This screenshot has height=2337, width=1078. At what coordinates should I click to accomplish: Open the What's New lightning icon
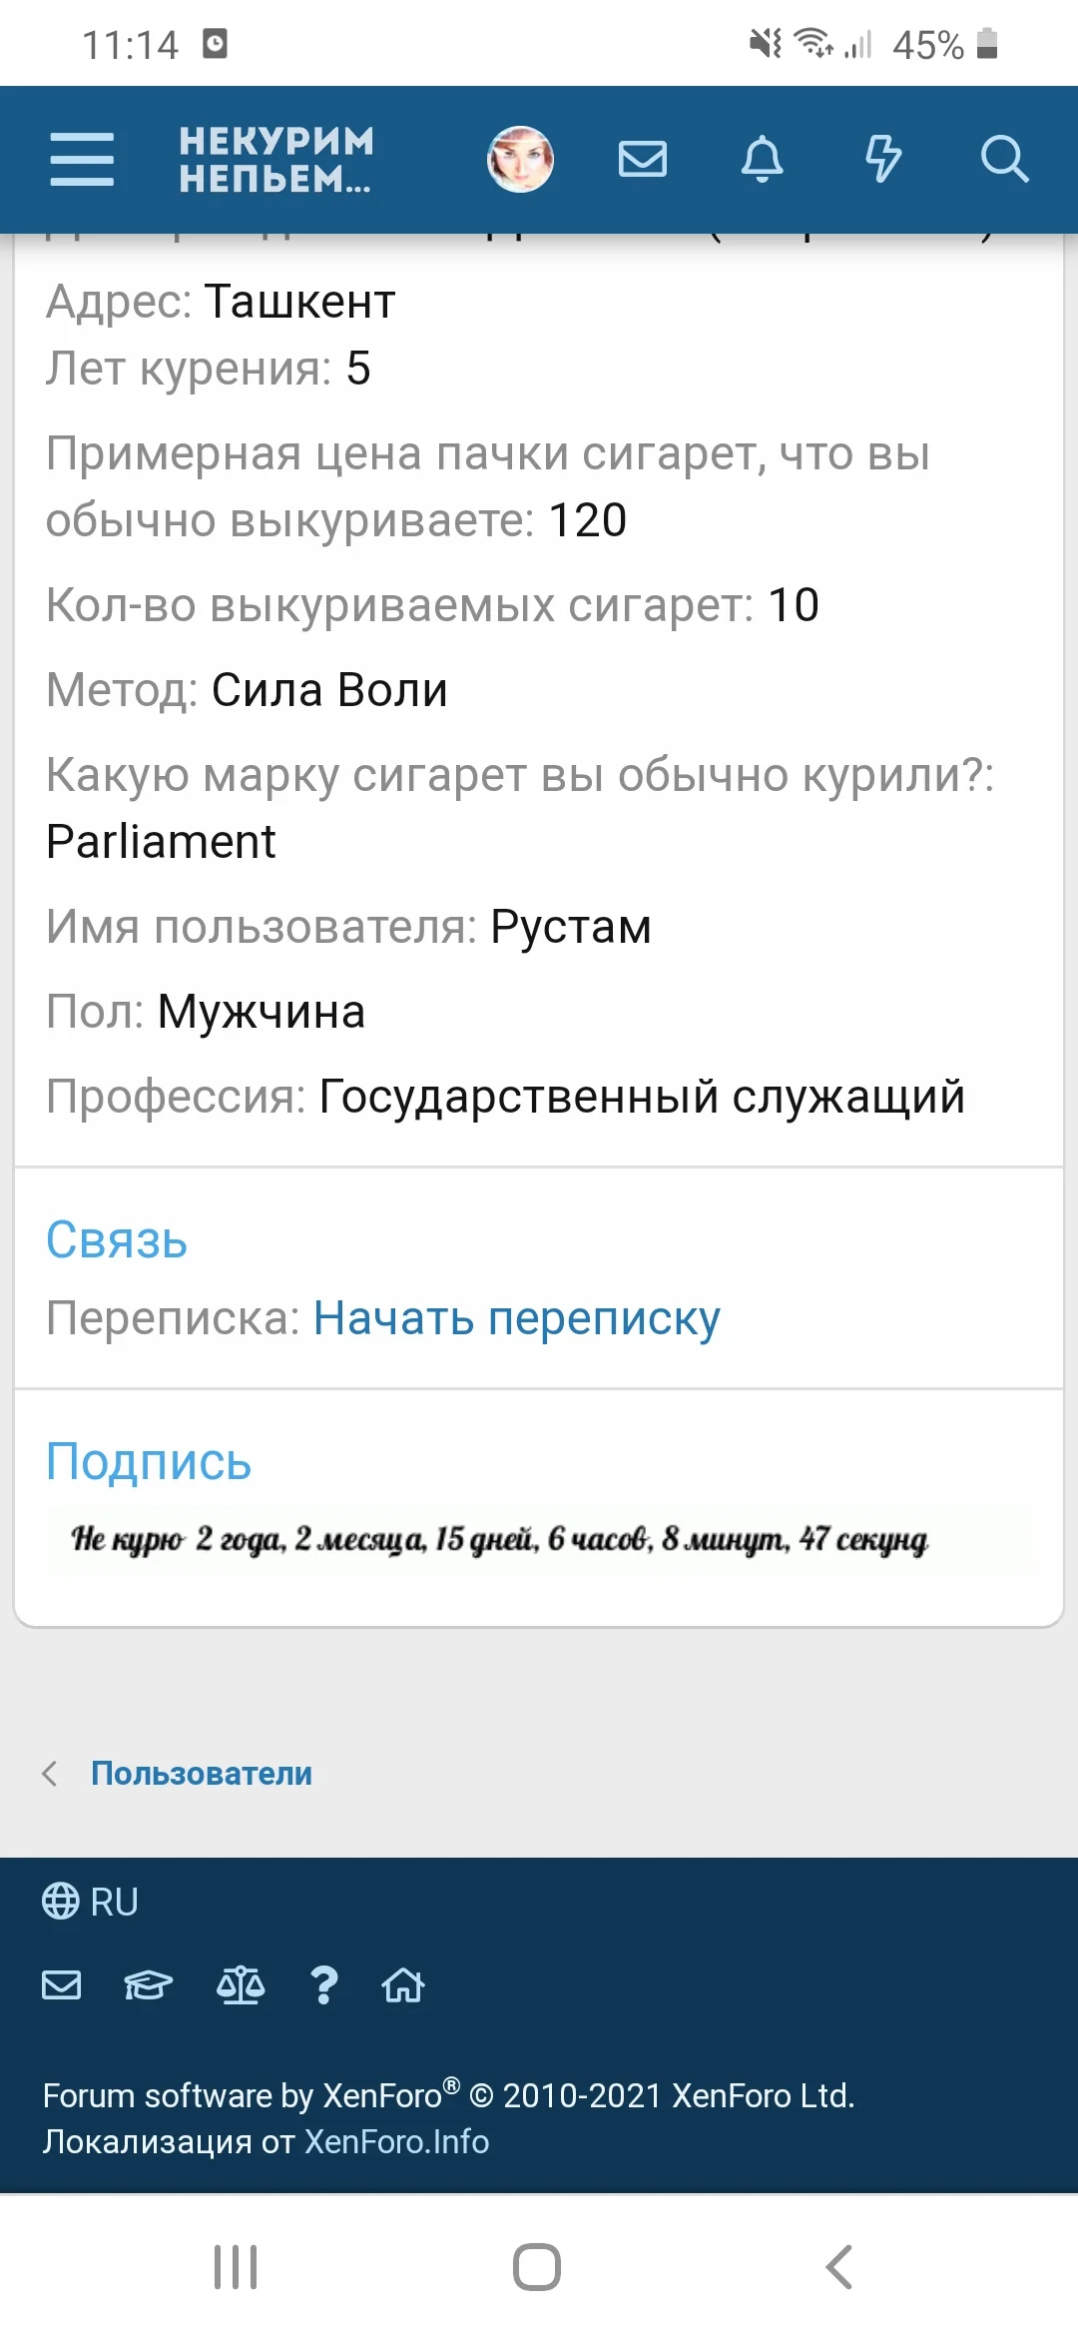tap(884, 159)
